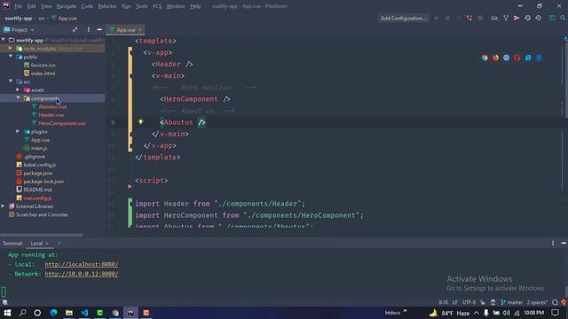Viewport: 568px width, 319px height.
Task: Open package.json in project tree
Action: point(38,174)
